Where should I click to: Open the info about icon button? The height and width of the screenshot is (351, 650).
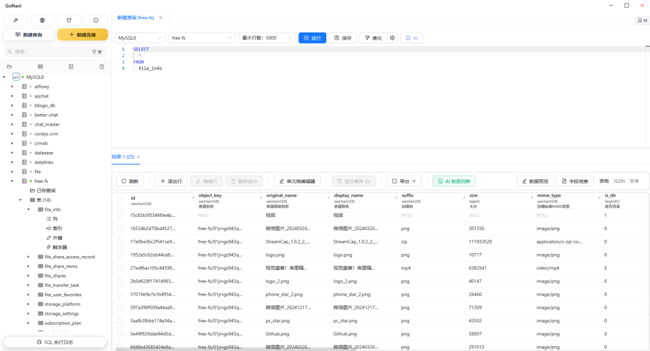tap(96, 20)
